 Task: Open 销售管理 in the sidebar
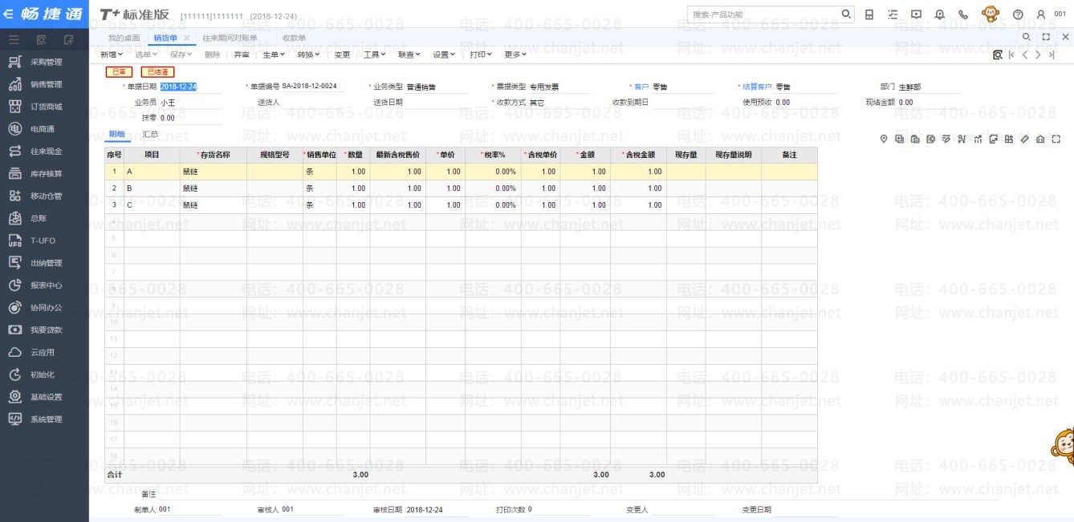[x=46, y=84]
